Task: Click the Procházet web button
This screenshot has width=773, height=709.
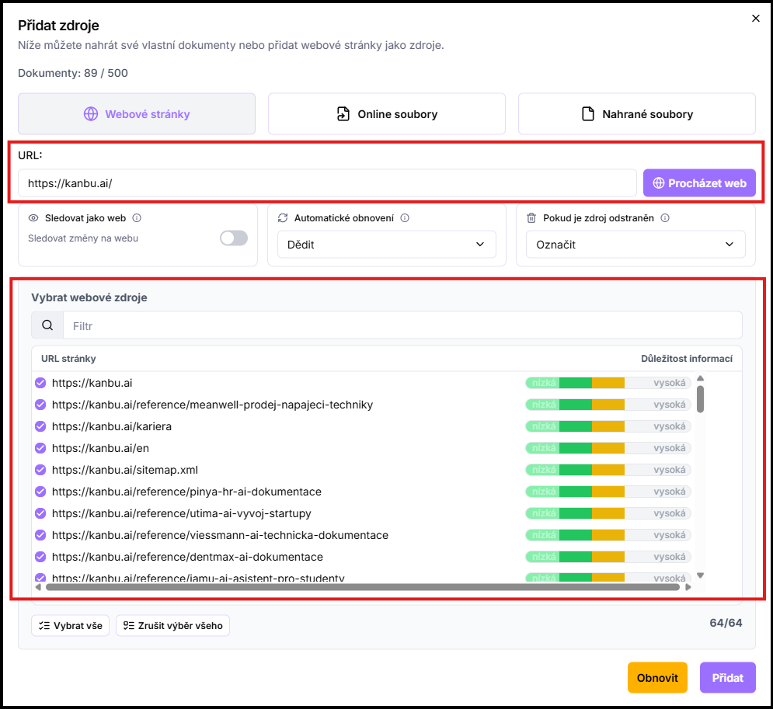Action: (x=699, y=182)
